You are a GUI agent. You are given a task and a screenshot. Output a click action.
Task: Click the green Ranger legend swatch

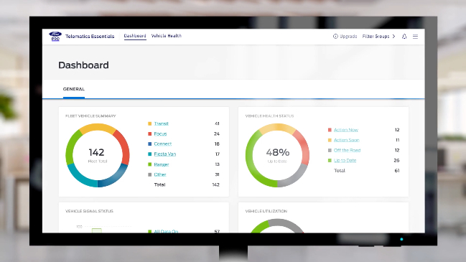click(x=150, y=164)
